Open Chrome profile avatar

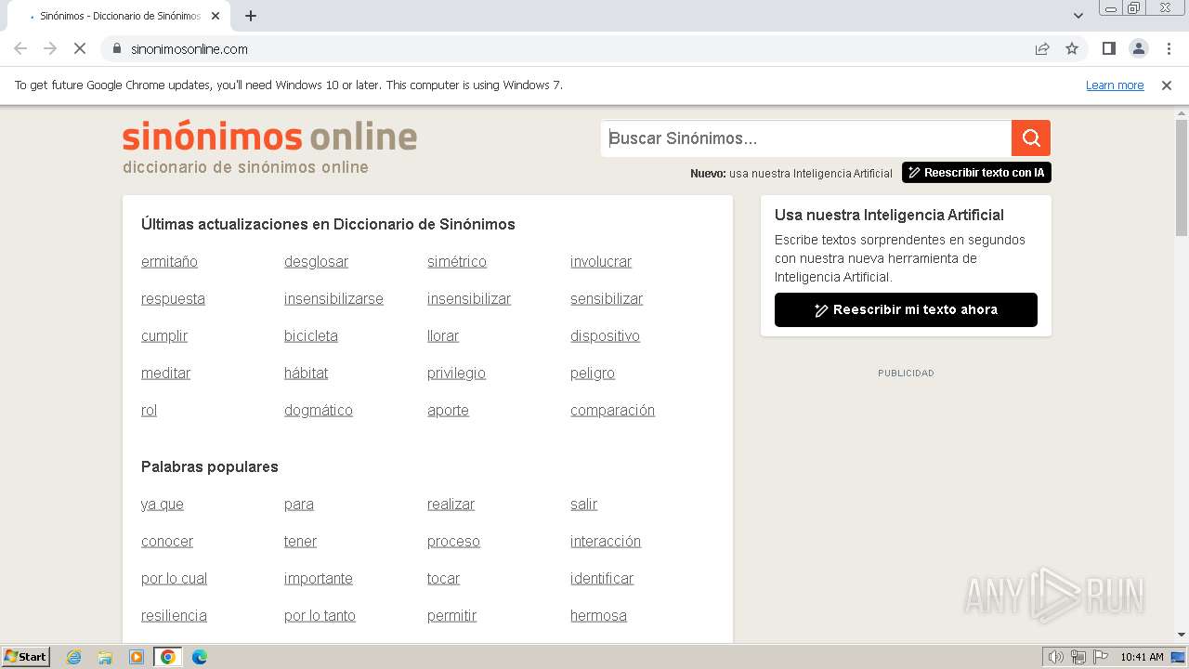point(1138,48)
